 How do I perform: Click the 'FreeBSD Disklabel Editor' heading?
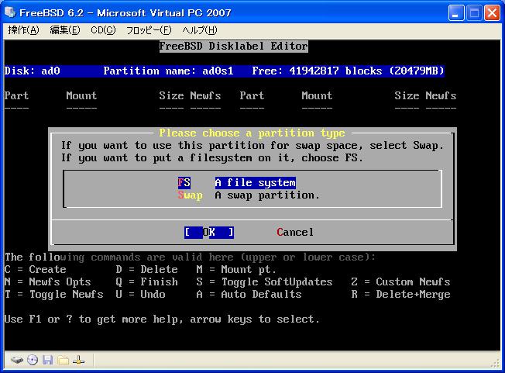[x=233, y=46]
